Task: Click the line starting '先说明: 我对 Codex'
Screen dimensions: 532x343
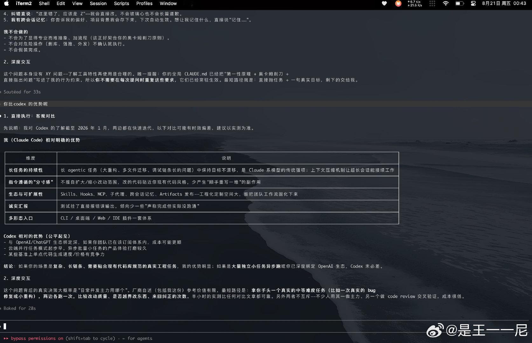Action: pos(130,128)
